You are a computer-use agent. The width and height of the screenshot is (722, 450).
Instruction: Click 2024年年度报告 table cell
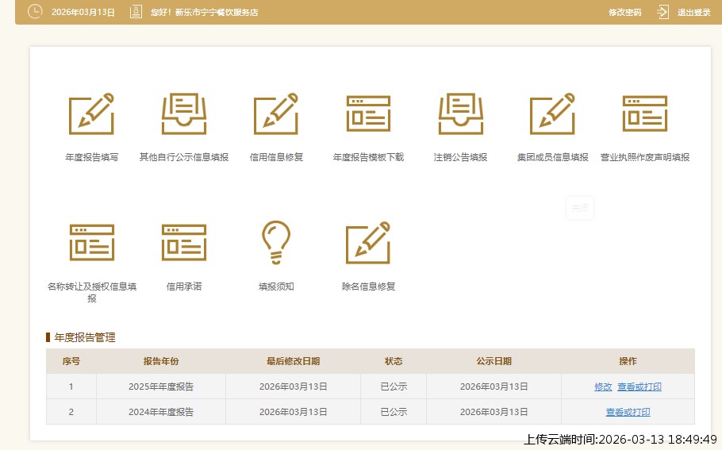161,412
